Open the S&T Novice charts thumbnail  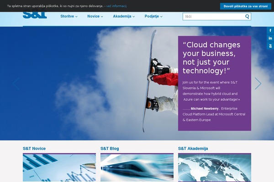59,167
